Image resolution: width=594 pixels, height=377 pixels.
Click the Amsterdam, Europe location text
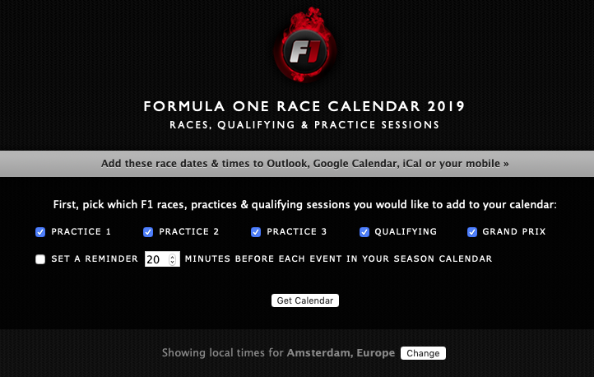341,353
